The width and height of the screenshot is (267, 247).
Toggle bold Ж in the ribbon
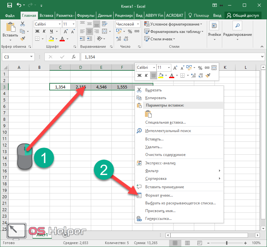tap(37, 31)
